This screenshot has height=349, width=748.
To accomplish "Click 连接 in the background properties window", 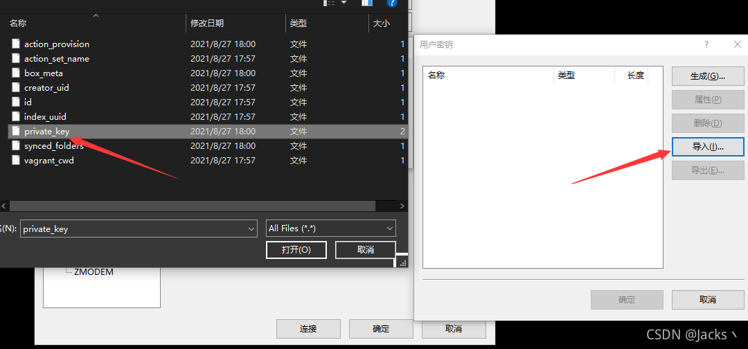I will point(308,329).
